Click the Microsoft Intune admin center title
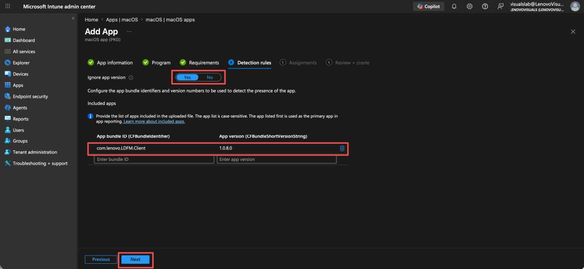The height and width of the screenshot is (269, 584). coord(59,6)
